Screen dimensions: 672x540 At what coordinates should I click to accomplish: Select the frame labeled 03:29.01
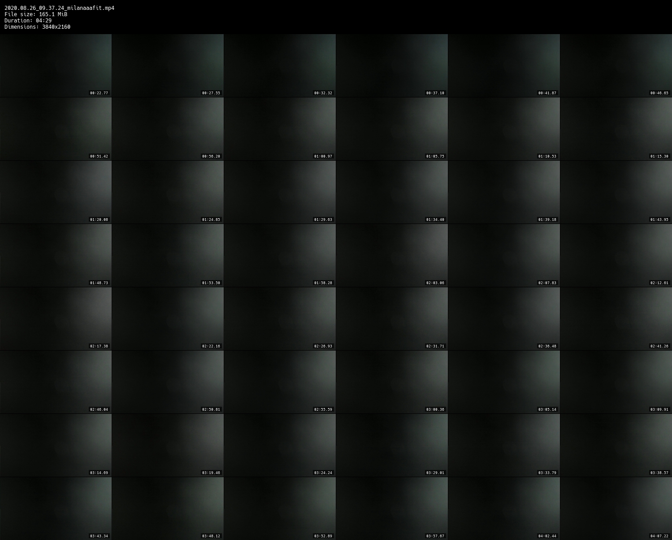392,445
